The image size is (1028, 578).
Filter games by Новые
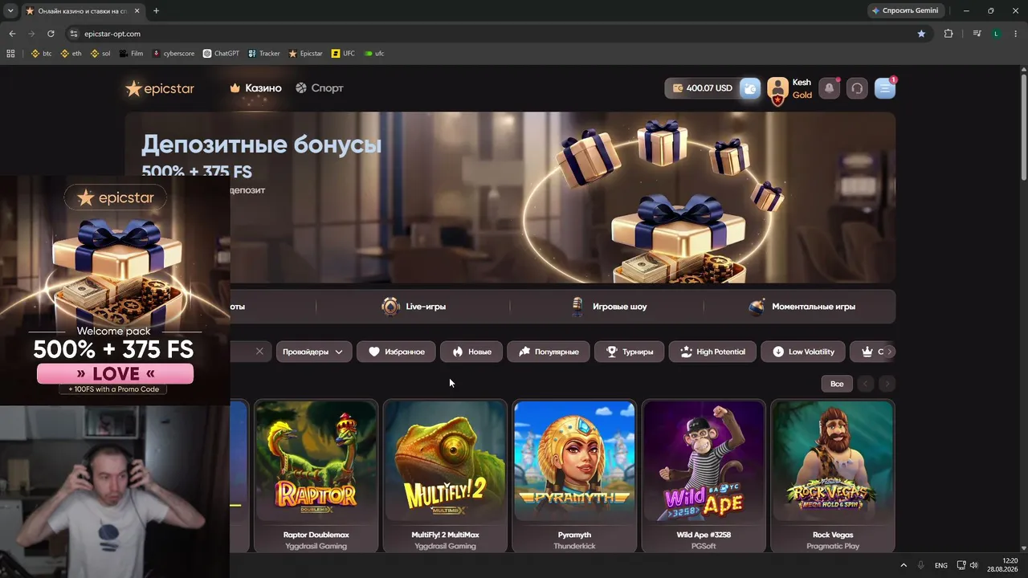471,352
